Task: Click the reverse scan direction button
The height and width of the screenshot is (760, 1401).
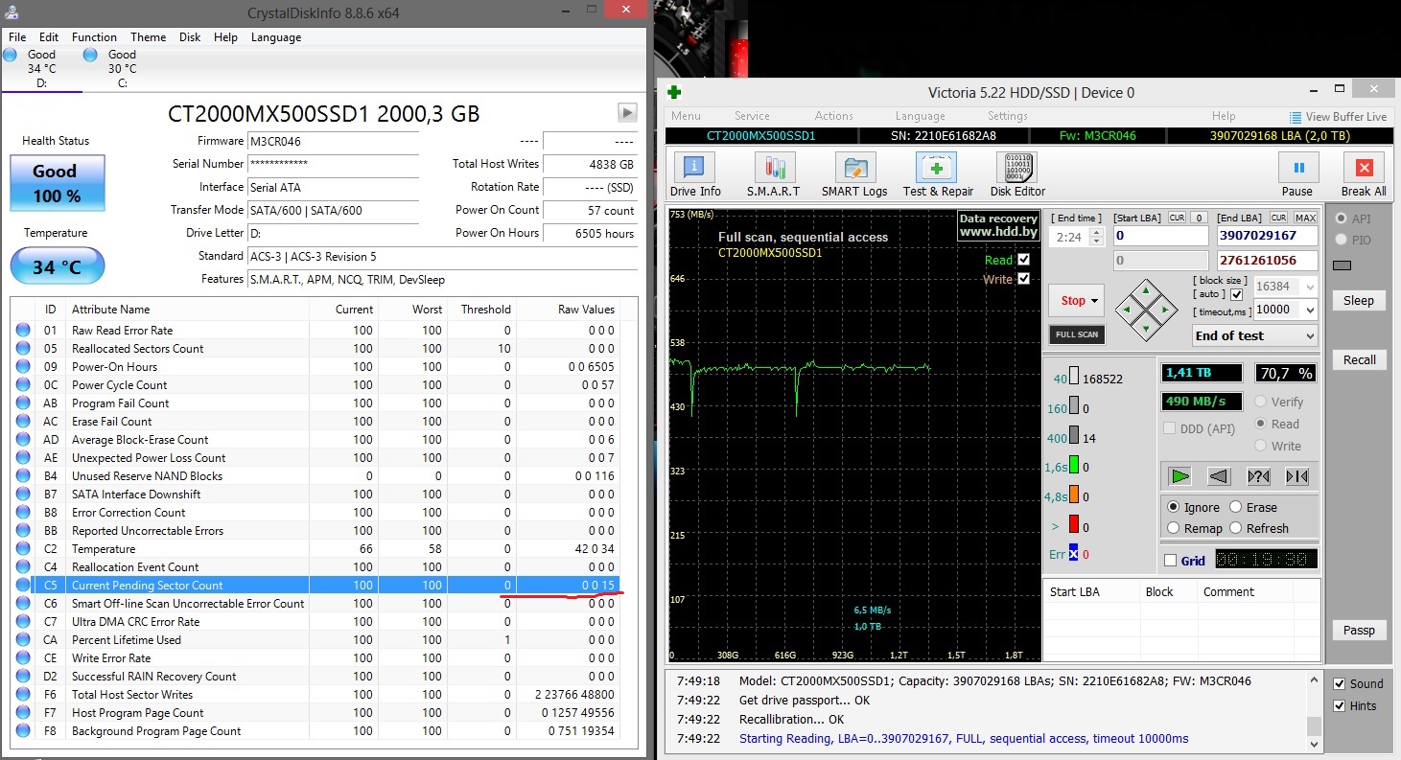Action: coord(1218,476)
